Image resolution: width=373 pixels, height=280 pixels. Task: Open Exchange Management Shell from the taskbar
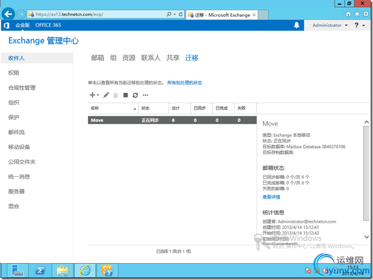click(x=108, y=271)
